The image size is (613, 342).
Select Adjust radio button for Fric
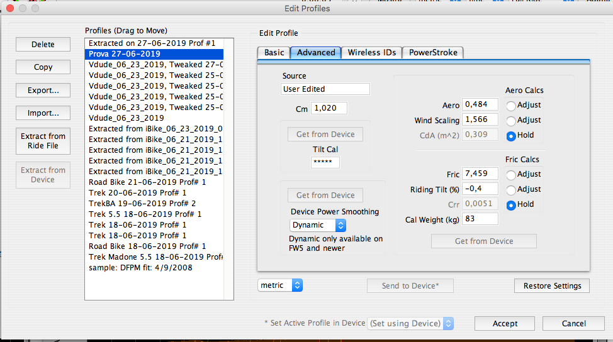pos(511,174)
